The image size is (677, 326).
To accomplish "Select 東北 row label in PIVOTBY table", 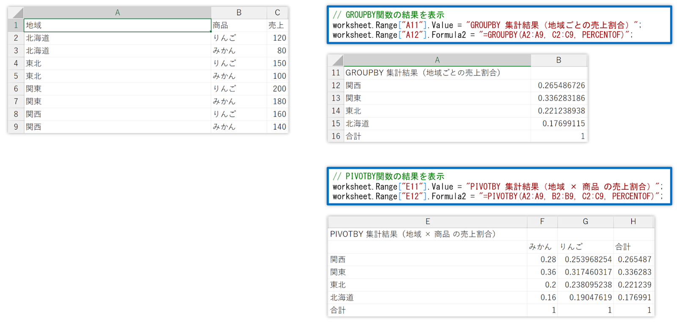I will click(x=428, y=285).
